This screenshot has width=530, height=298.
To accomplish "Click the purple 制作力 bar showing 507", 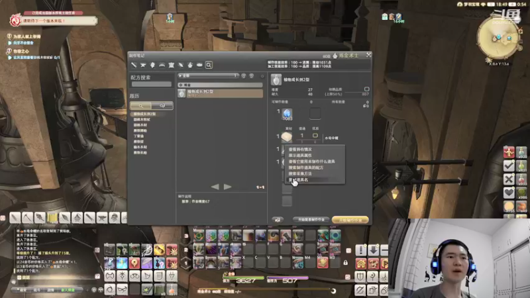I will coord(288,277).
